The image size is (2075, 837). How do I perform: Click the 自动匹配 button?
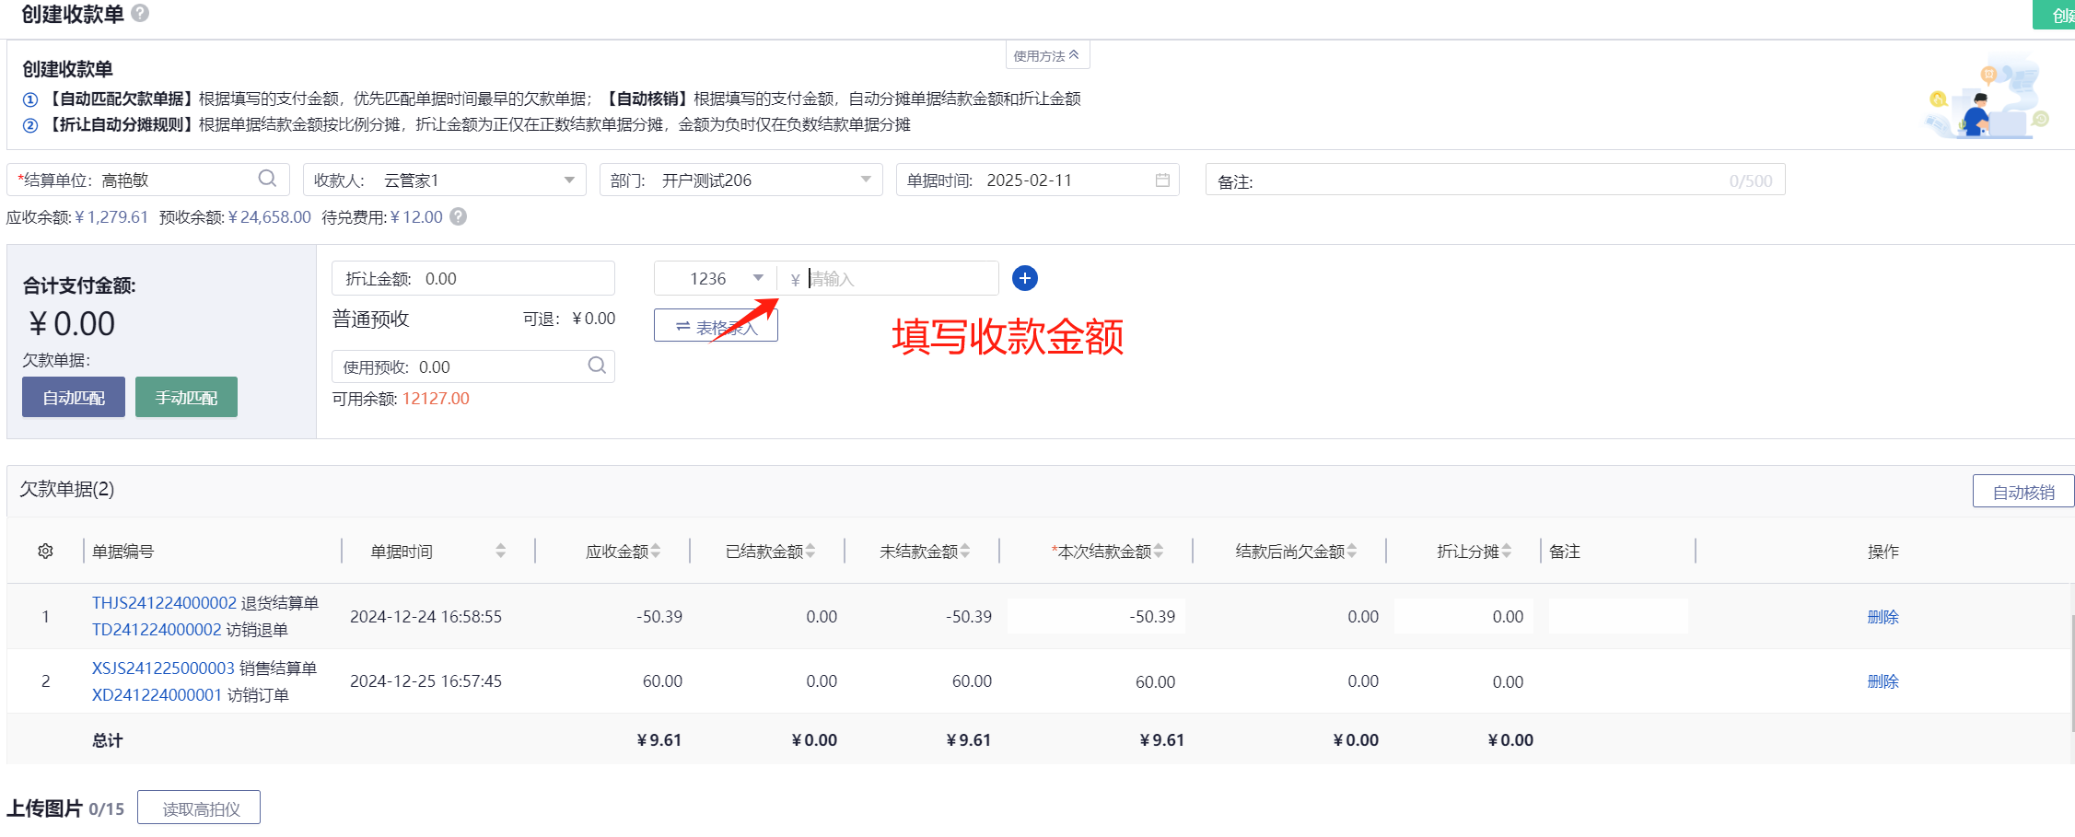click(74, 397)
